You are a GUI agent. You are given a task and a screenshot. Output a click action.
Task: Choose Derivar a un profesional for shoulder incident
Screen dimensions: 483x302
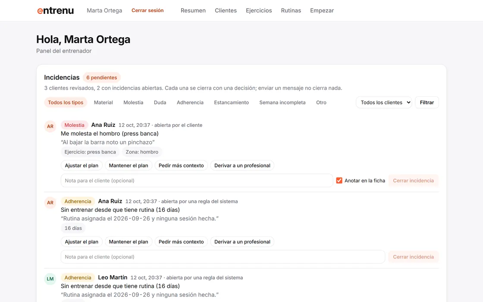(242, 166)
